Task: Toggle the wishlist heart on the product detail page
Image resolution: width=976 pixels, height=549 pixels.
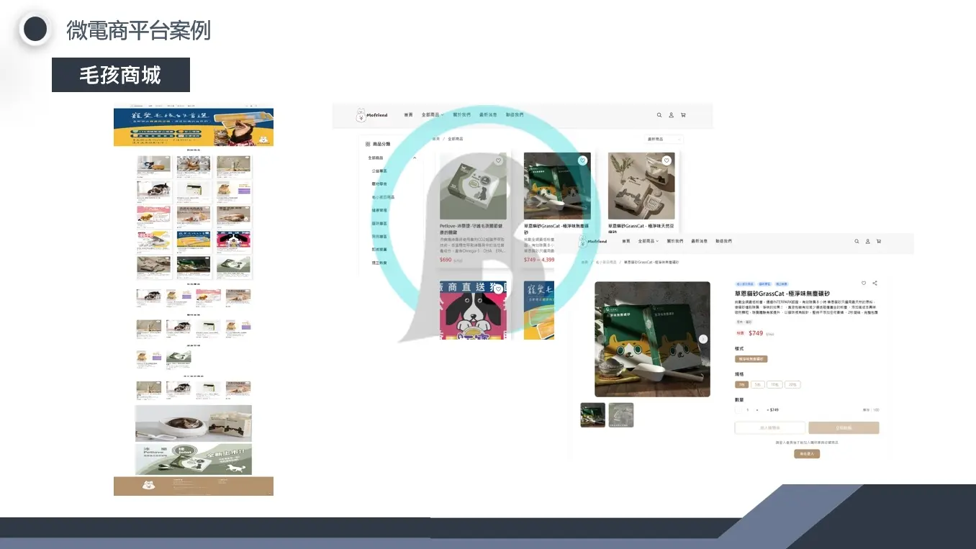Action: coord(864,283)
